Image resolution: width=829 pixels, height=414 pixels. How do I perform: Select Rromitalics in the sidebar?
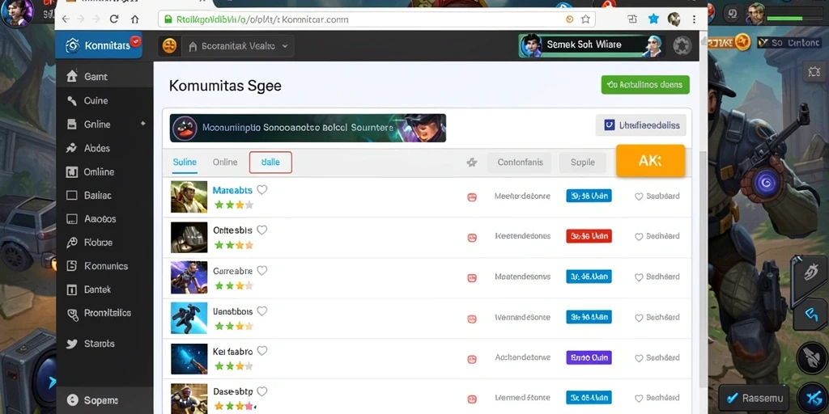click(x=104, y=313)
